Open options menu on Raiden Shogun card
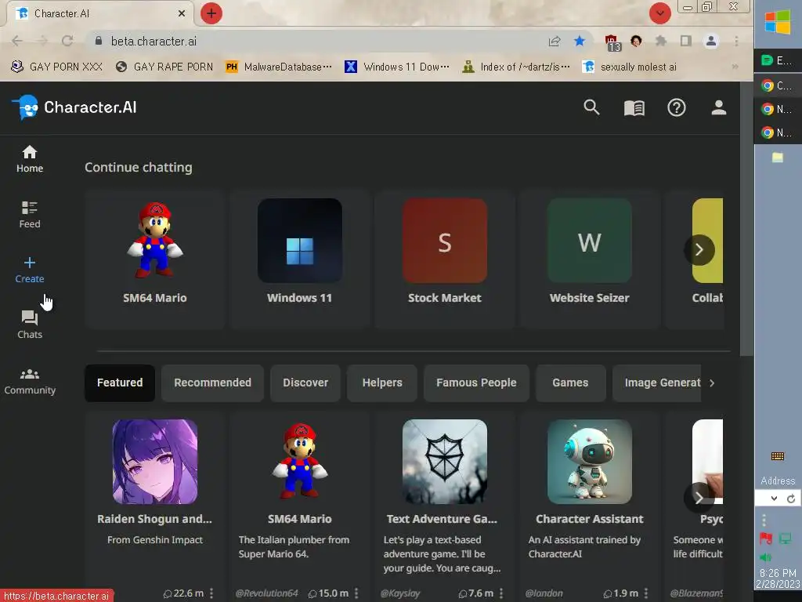 coord(211,593)
